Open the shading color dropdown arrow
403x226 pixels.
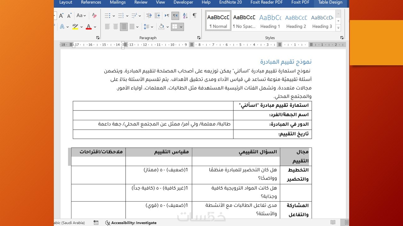click(x=167, y=27)
